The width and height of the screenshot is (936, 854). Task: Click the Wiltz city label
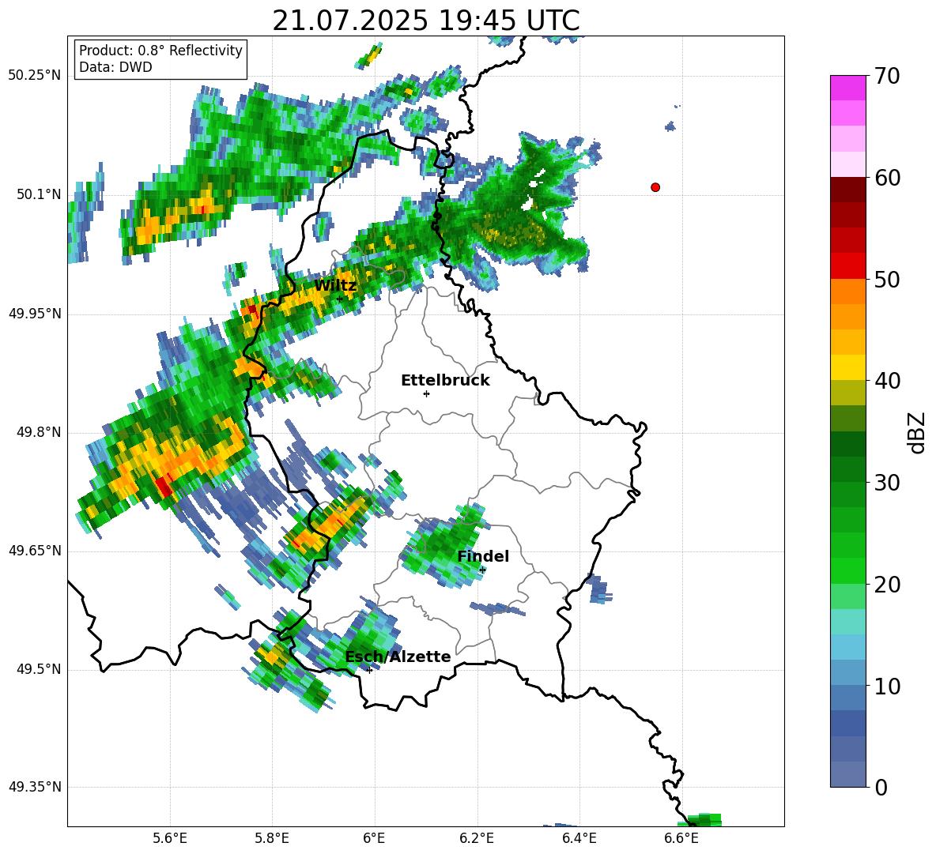[335, 286]
